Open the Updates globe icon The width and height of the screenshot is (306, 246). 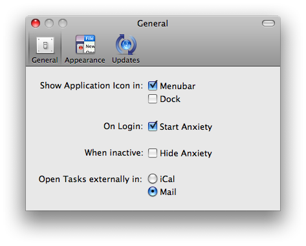point(126,45)
